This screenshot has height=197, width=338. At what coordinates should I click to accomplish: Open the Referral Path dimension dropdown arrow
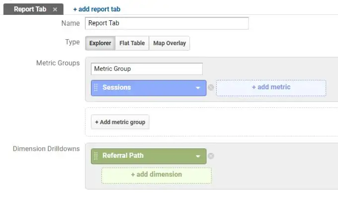[198, 156]
